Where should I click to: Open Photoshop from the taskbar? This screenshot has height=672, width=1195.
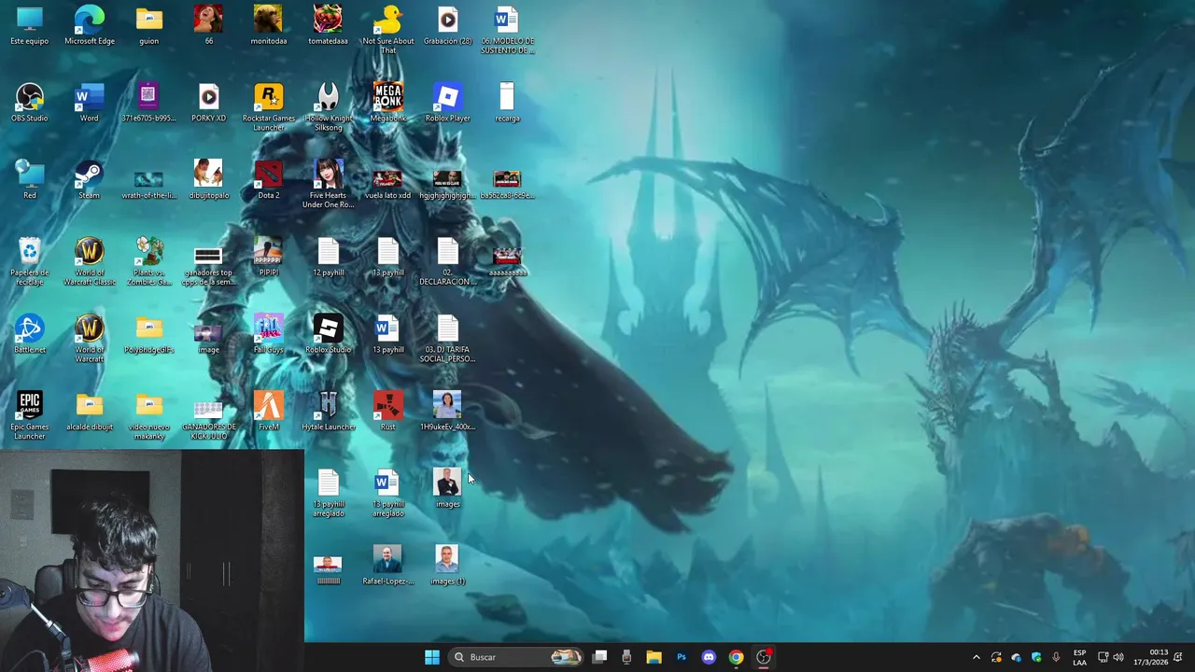pyautogui.click(x=682, y=657)
